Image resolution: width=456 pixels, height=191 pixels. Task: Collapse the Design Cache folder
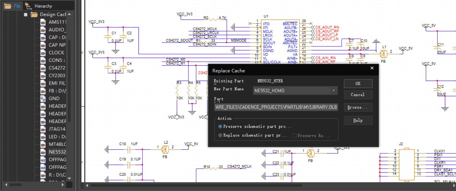tap(26, 14)
